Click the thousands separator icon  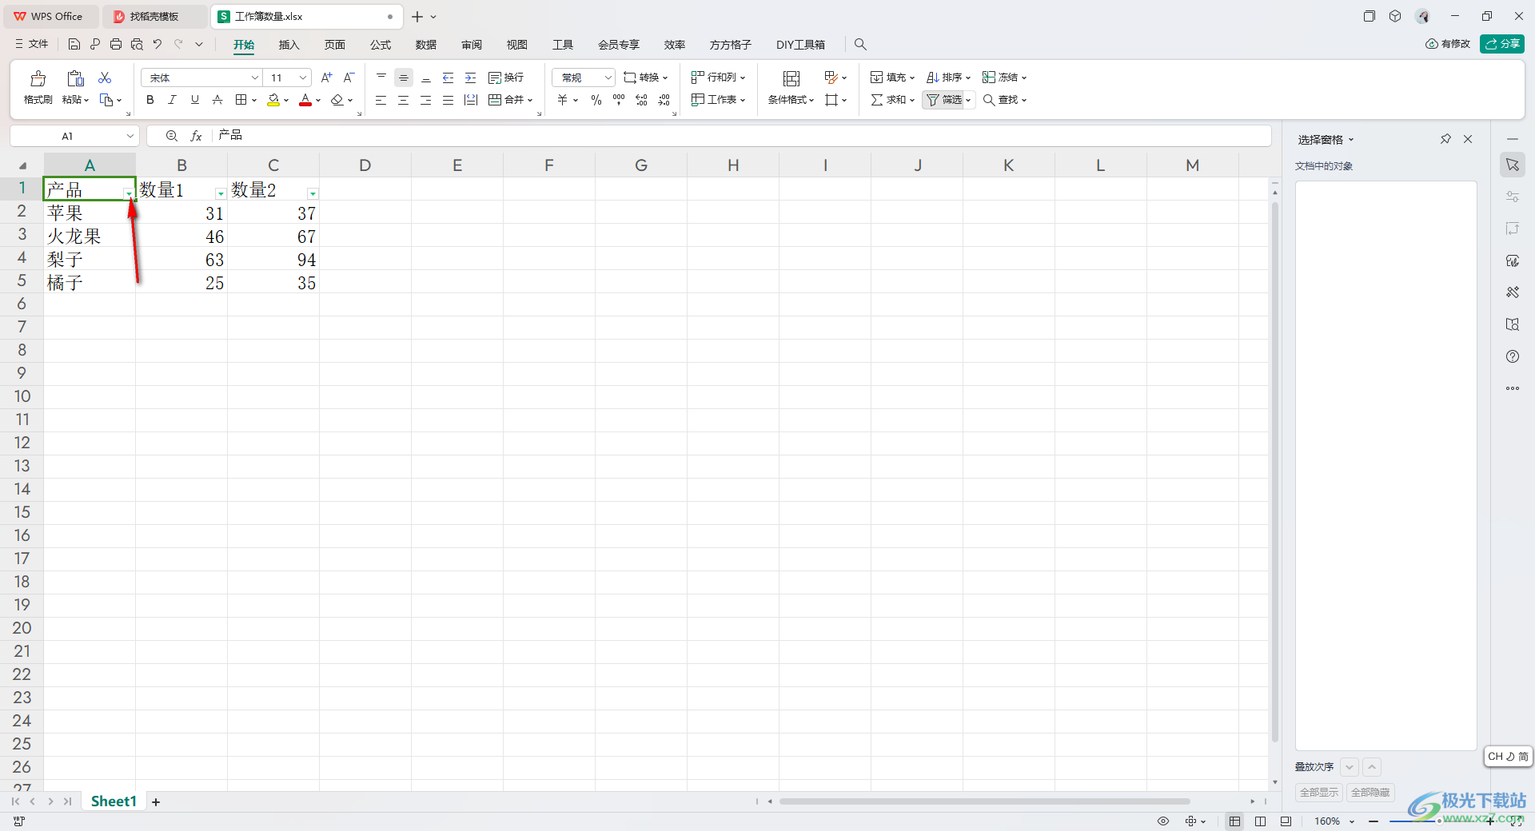619,100
